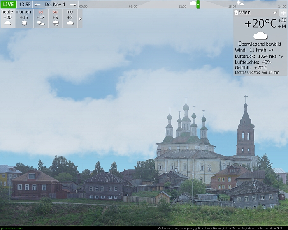This screenshot has width=288, height=230.
Task: Click the rain cloud icon under so
Action: (56, 23)
